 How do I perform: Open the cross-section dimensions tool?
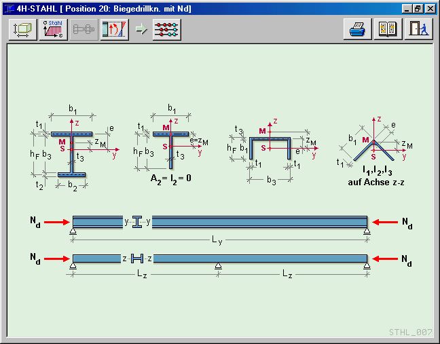(x=22, y=30)
